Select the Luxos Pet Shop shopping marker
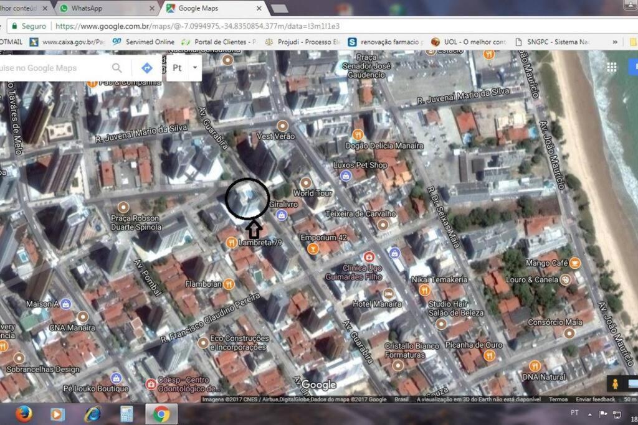The width and height of the screenshot is (638, 425). tap(345, 176)
